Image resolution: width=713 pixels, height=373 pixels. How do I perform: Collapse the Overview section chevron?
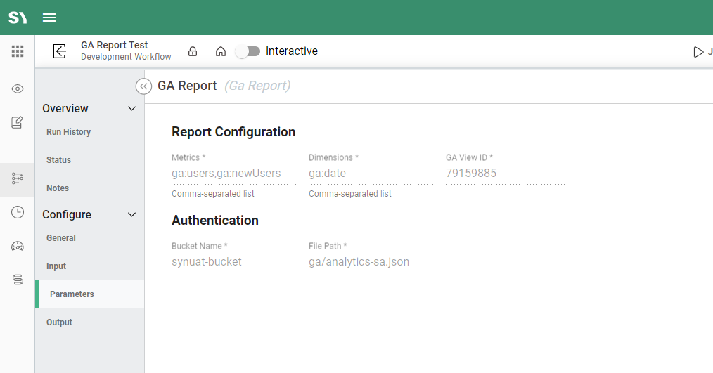pyautogui.click(x=132, y=109)
